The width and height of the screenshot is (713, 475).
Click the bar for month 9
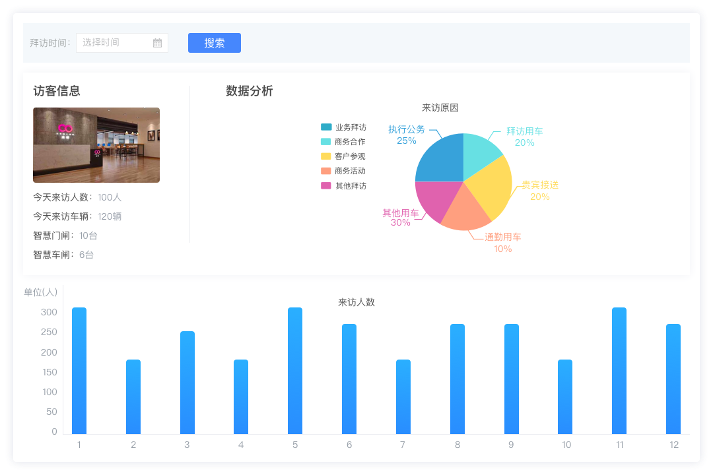click(512, 379)
